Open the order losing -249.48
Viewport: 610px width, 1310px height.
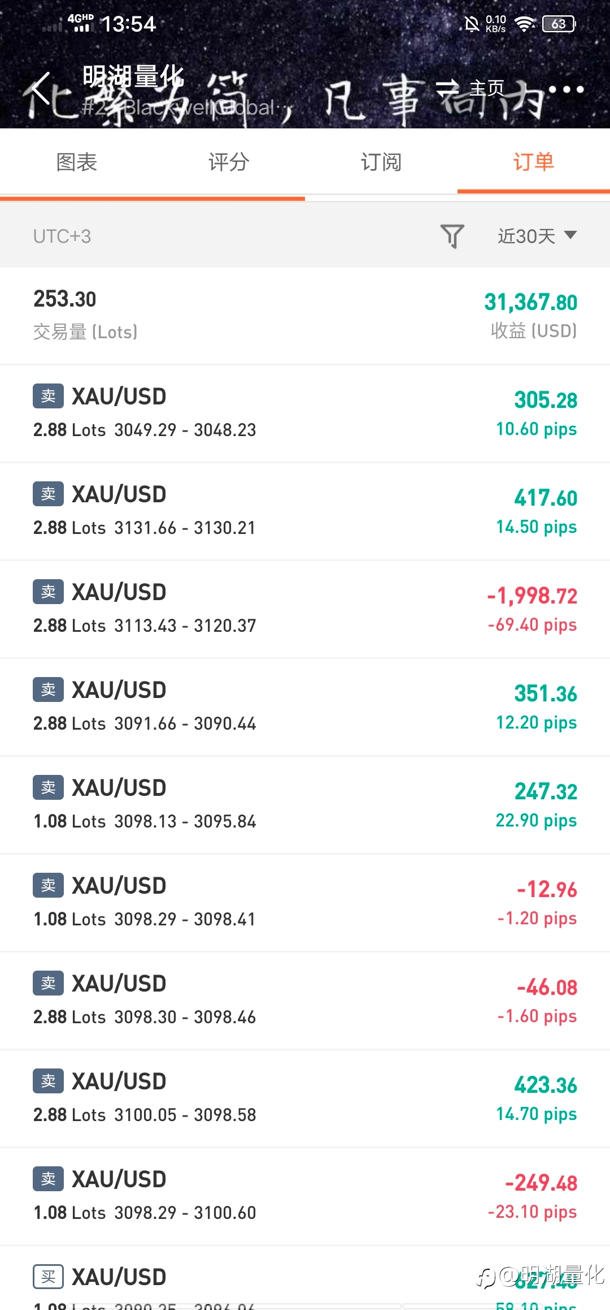pyautogui.click(x=305, y=1196)
